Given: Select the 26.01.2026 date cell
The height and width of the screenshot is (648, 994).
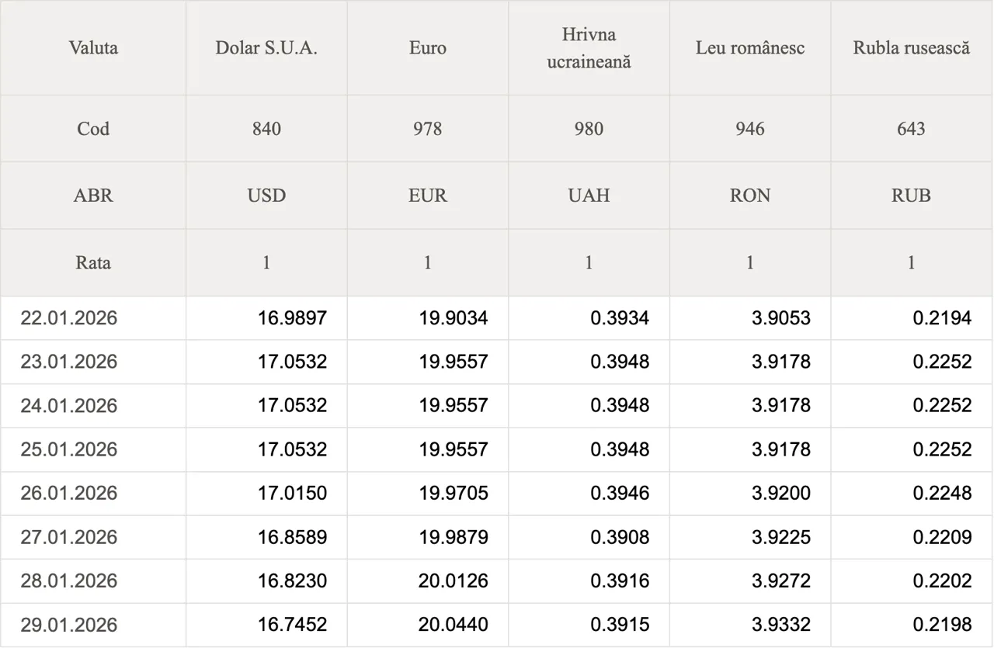Looking at the screenshot, I should 69,494.
